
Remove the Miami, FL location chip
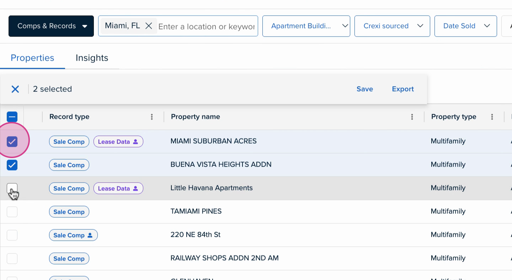click(x=149, y=26)
